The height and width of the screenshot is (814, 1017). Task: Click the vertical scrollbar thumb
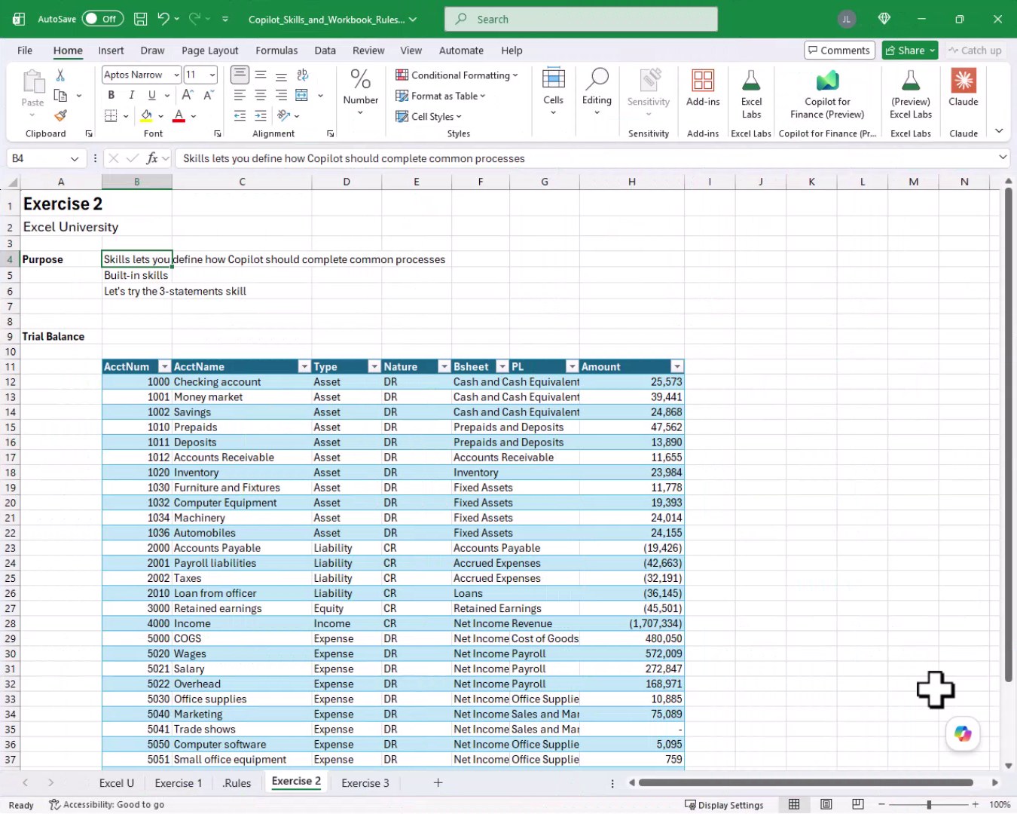tap(1008, 435)
